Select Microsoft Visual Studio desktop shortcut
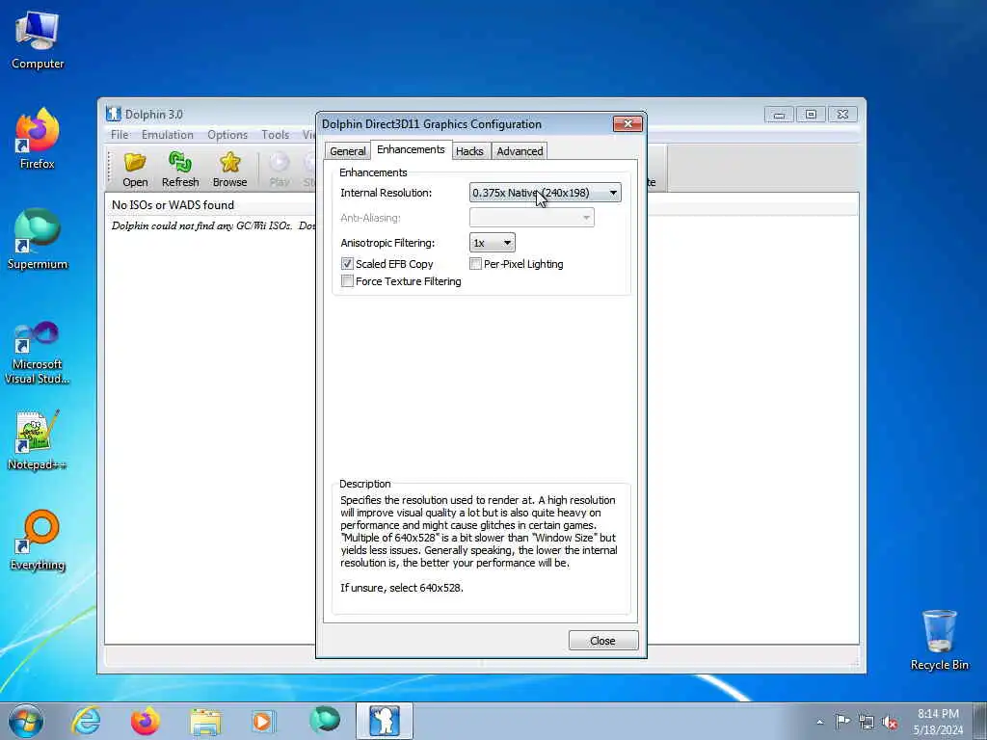The image size is (987, 740). click(38, 353)
